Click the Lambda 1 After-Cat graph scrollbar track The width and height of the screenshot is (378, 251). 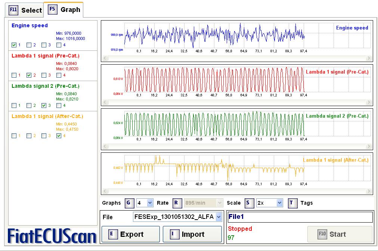pyautogui.click(x=237, y=191)
